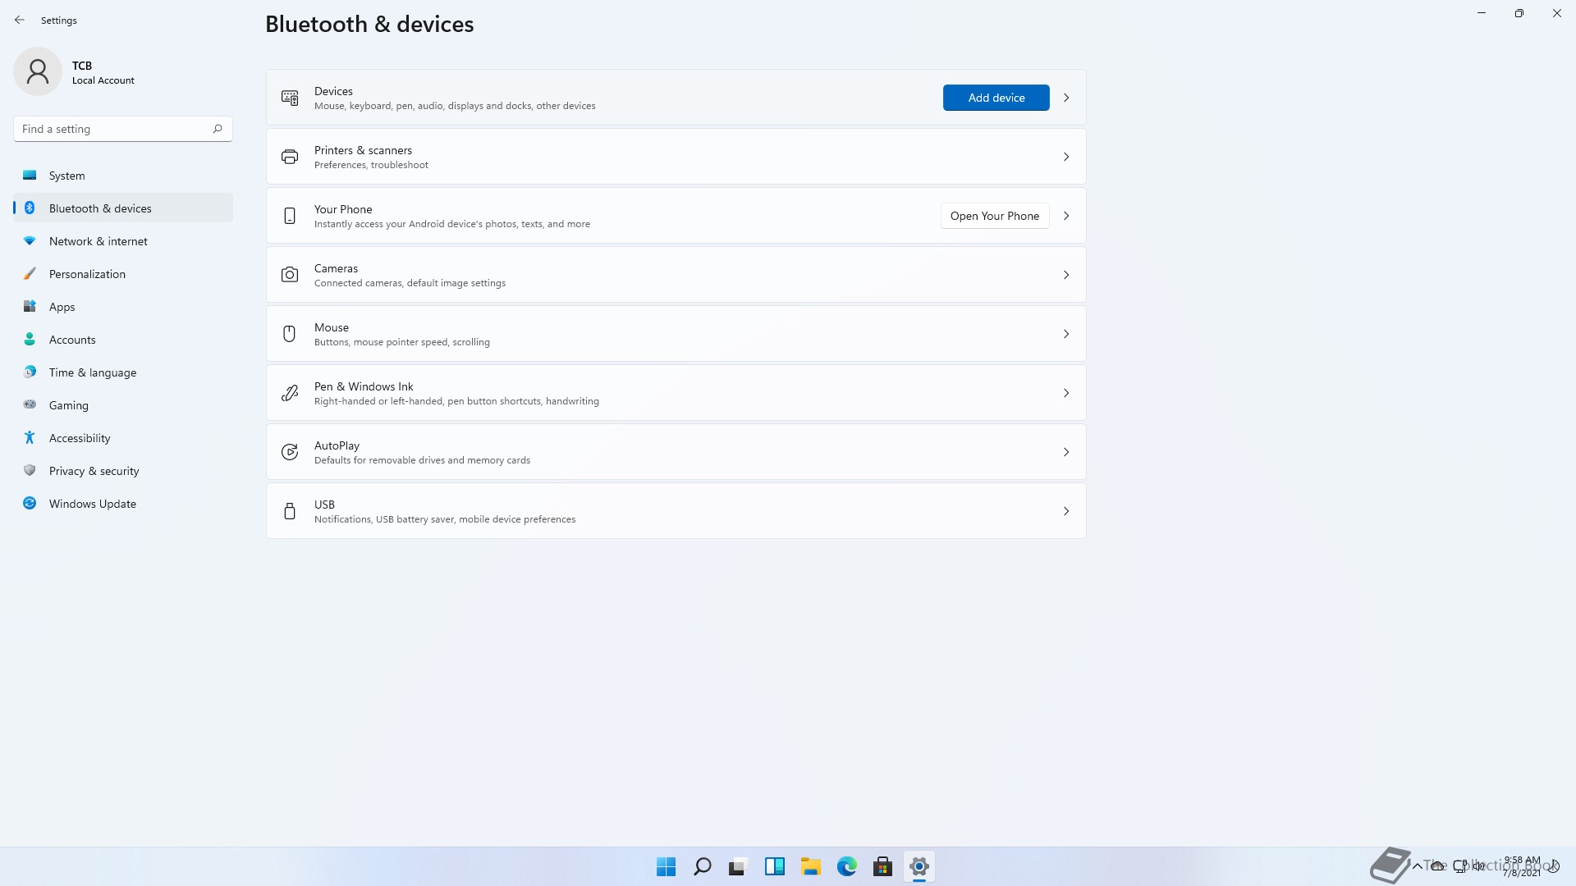Click the Gaming controller icon

pyautogui.click(x=30, y=404)
